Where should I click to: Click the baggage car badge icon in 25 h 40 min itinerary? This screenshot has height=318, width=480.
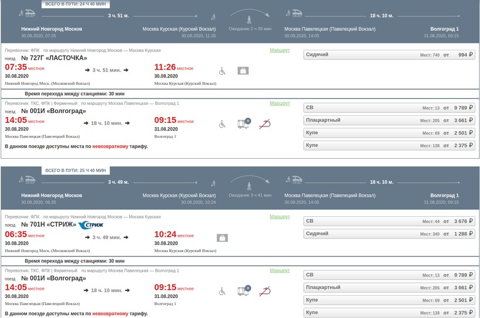click(x=243, y=290)
